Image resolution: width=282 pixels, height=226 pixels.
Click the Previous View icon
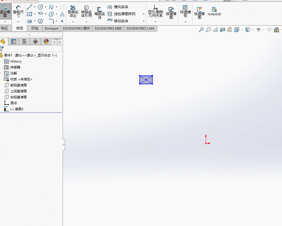(216, 30)
